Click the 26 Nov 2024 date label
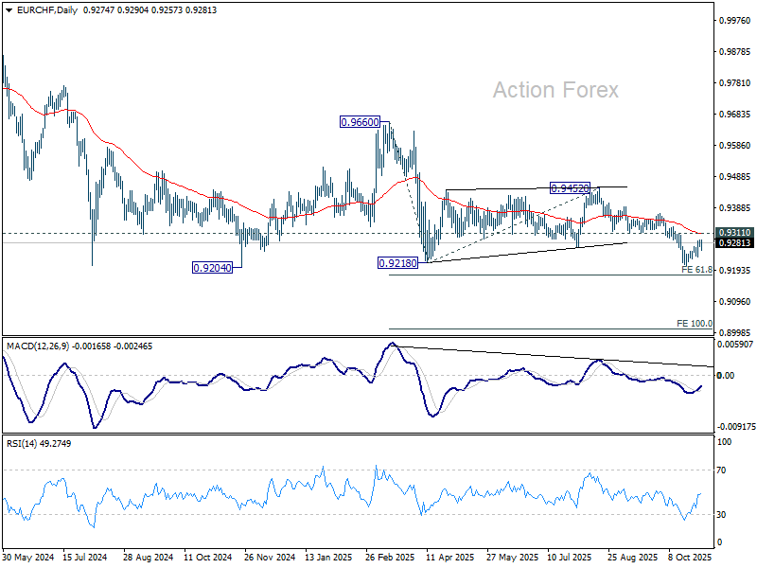 [x=270, y=557]
